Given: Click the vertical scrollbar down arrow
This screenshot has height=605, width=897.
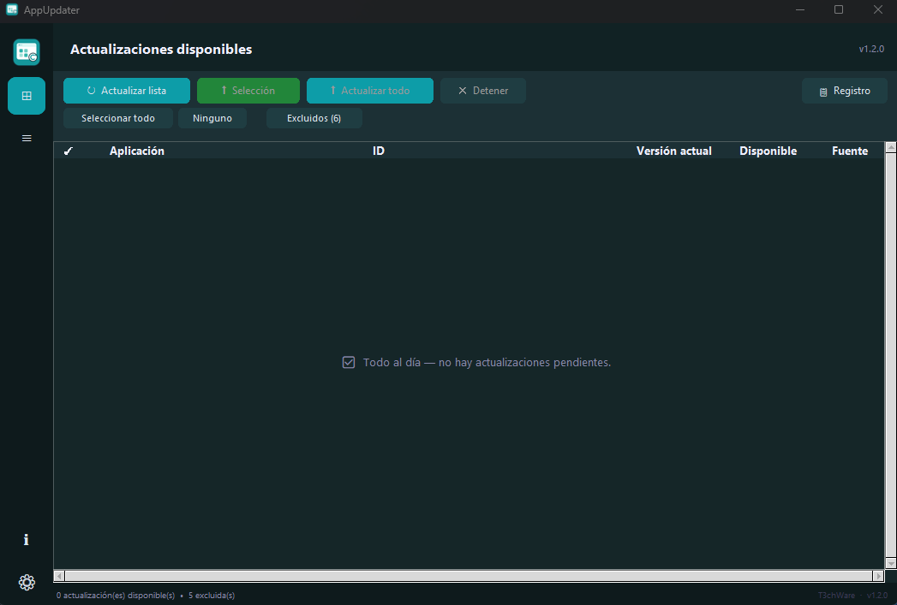Looking at the screenshot, I should [x=891, y=564].
